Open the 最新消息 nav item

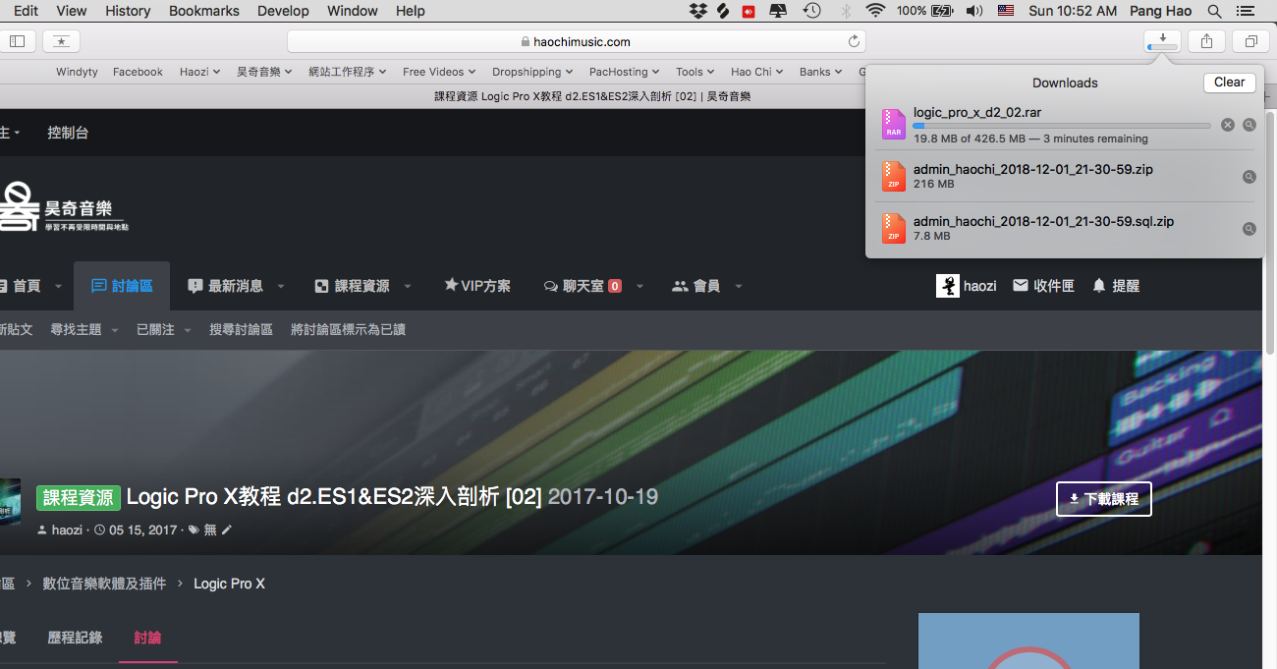tap(225, 286)
